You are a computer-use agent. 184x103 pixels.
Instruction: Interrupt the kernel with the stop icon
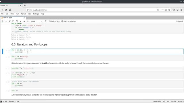pos(24,21)
